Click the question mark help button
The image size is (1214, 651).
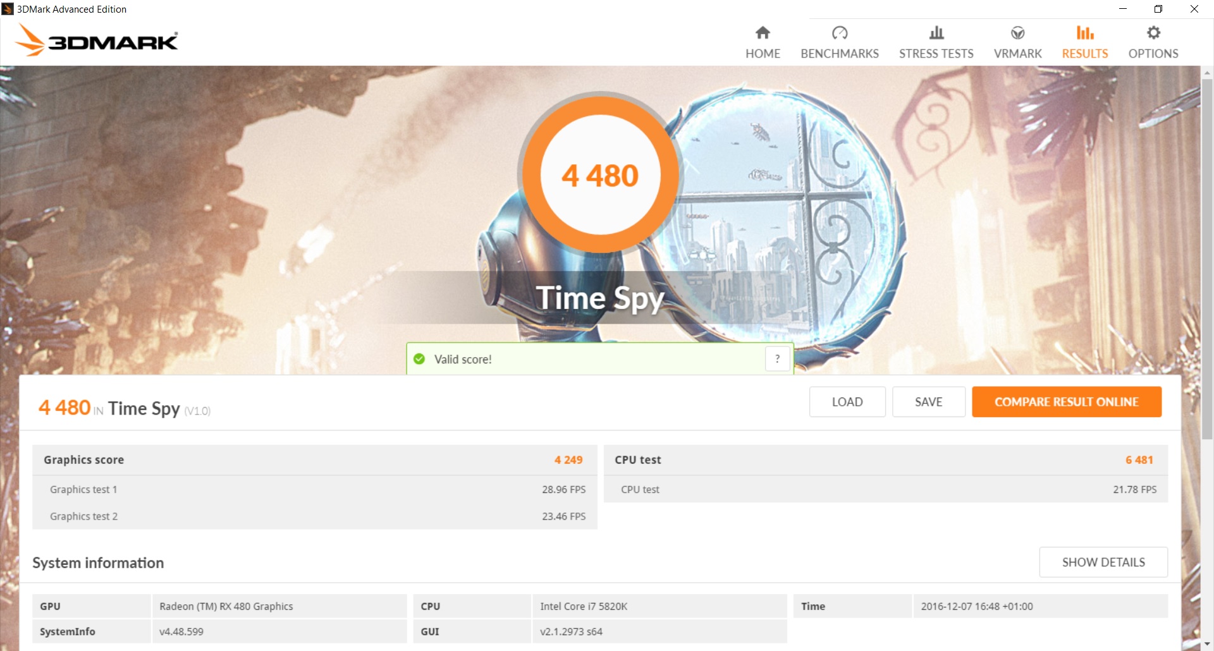(778, 359)
